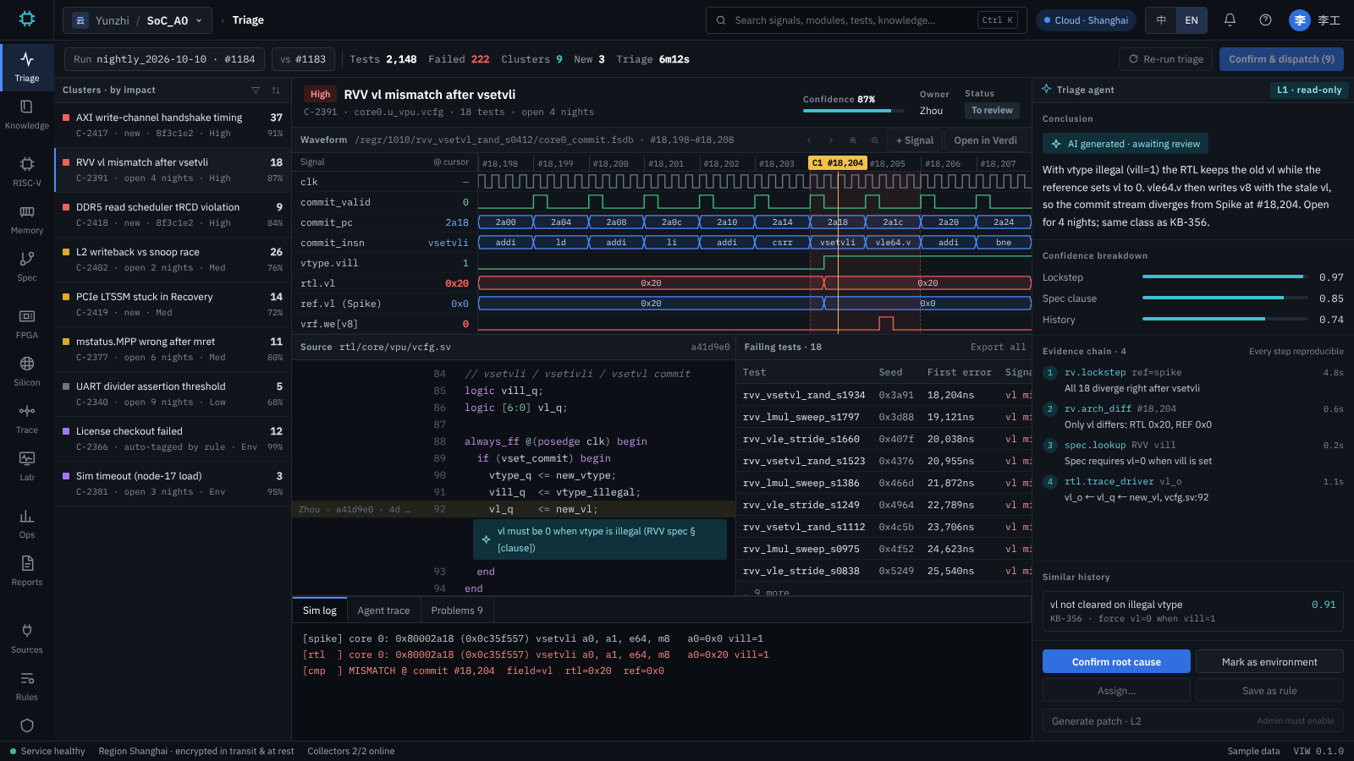The width and height of the screenshot is (1354, 761).
Task: Zoom out on the waveform
Action: point(875,140)
